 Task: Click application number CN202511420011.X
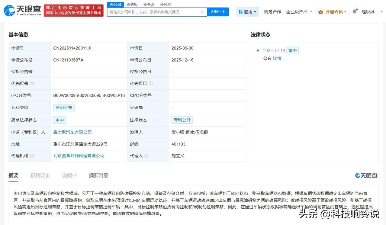coord(72,48)
